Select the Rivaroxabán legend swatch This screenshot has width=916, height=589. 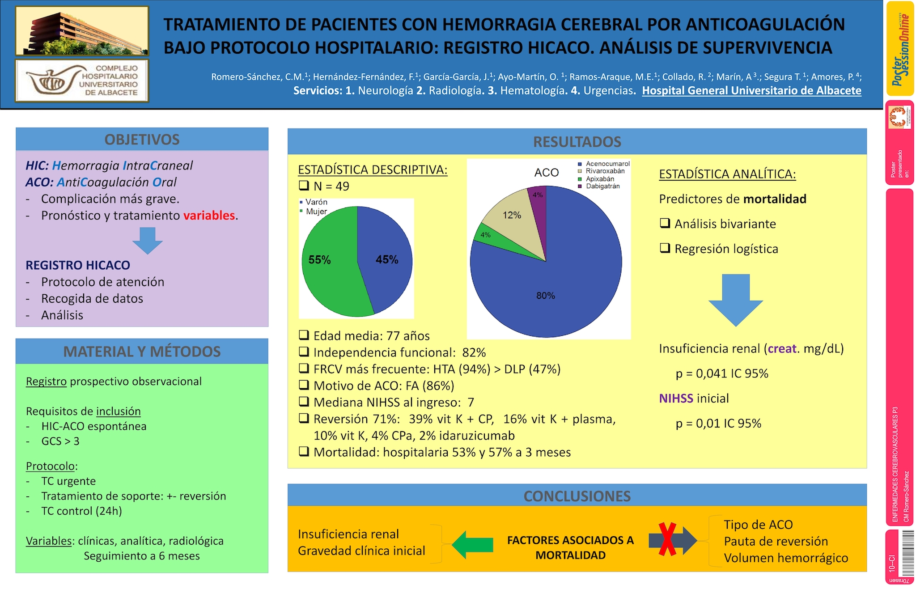(580, 171)
